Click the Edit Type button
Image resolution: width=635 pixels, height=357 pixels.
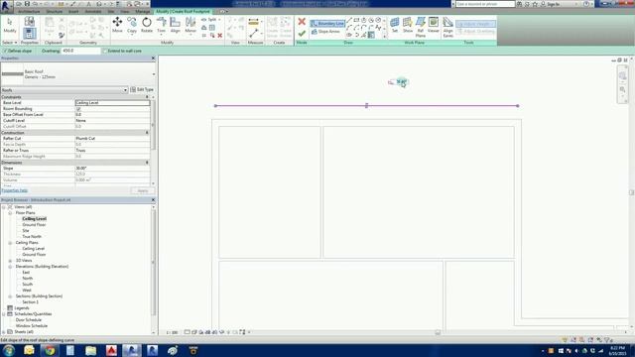tap(142, 89)
